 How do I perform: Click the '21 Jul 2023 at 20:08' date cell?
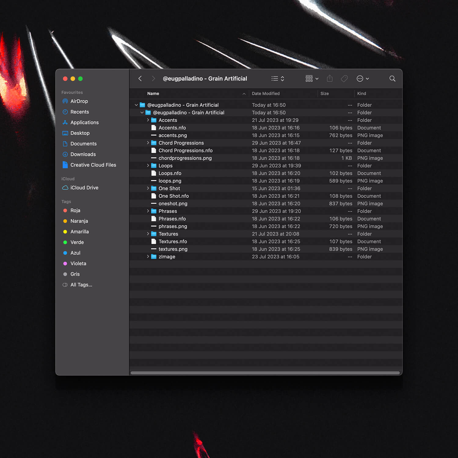click(275, 234)
